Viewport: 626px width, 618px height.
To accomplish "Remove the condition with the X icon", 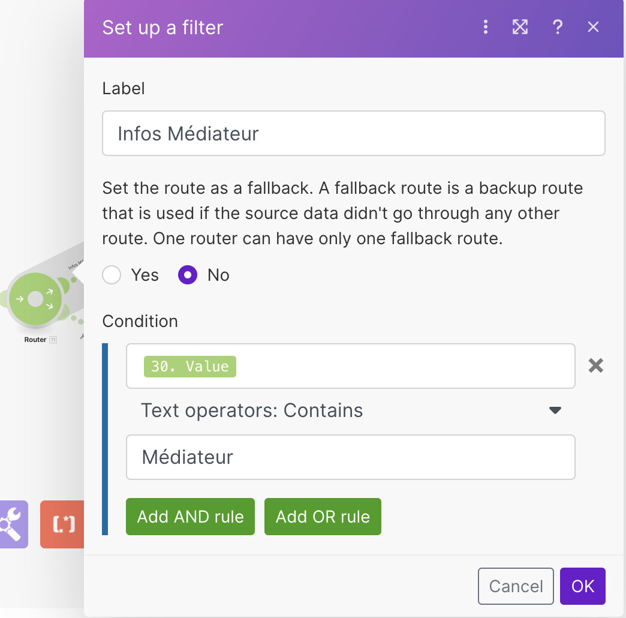I will (595, 365).
